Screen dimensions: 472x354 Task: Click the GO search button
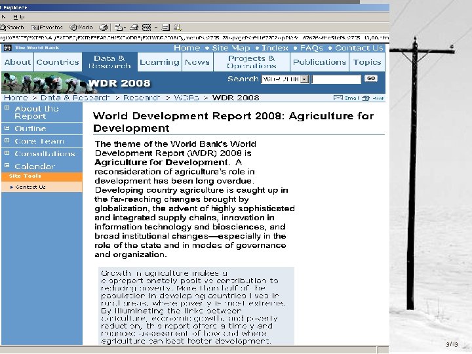371,78
